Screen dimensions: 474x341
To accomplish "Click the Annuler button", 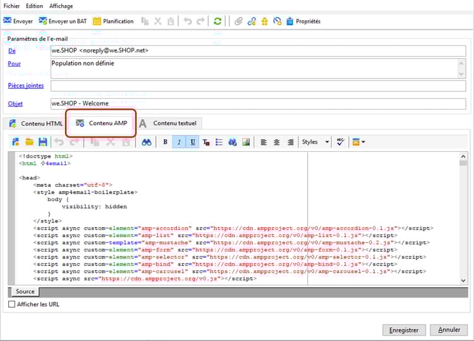I will click(449, 330).
